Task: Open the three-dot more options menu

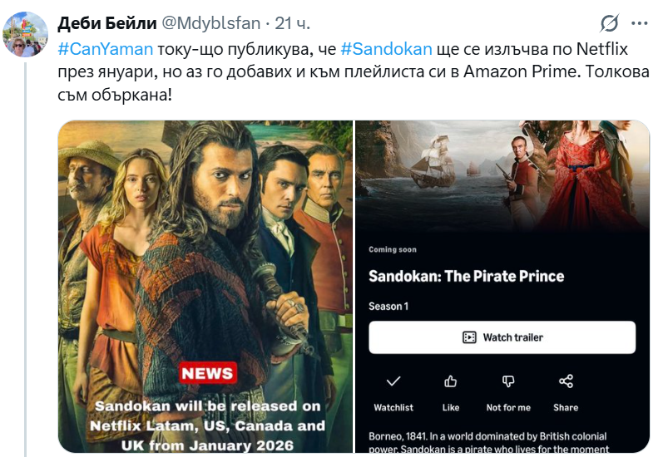Action: tap(639, 23)
